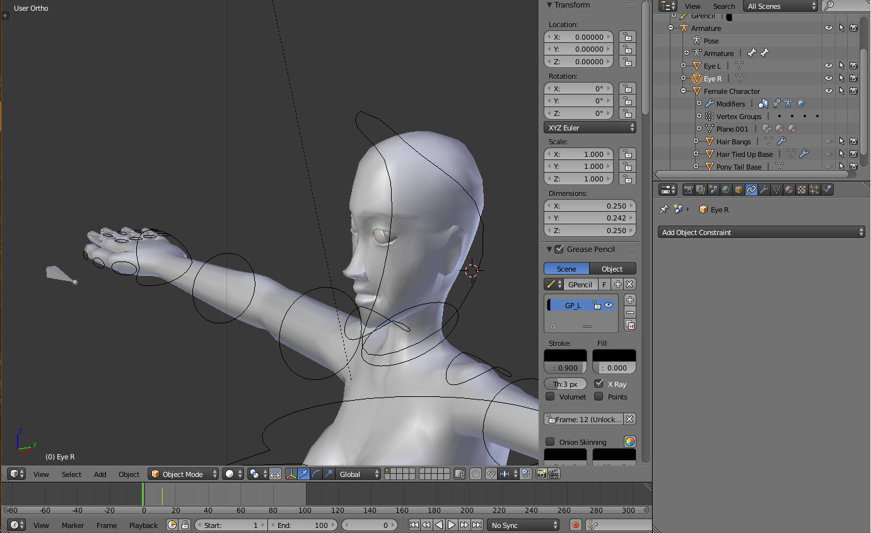Open the Texture checkerboard properties tab
Image resolution: width=871 pixels, height=533 pixels.
(802, 190)
